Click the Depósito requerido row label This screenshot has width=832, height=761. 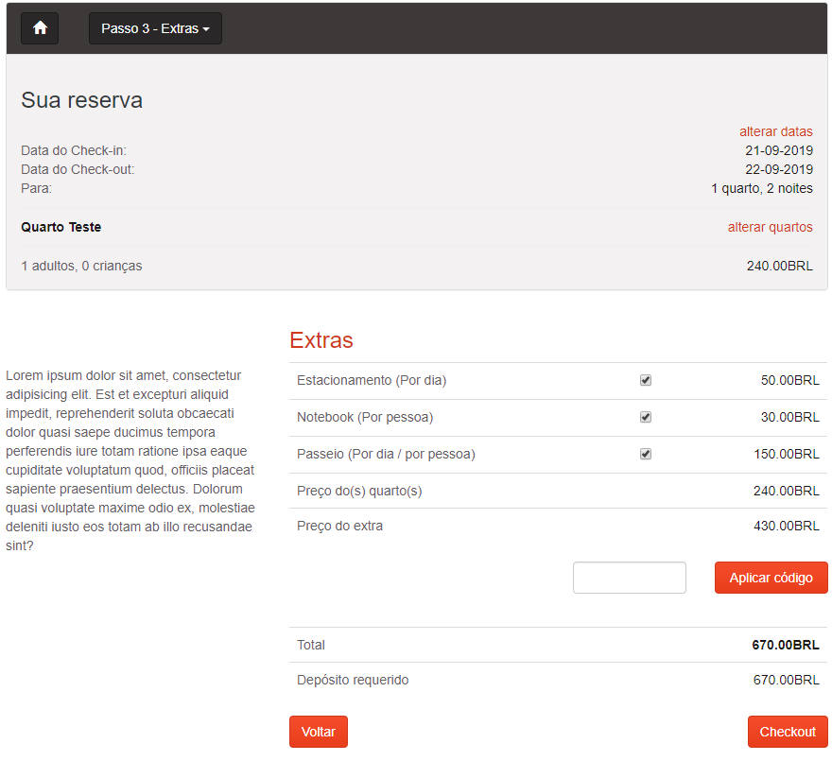pyautogui.click(x=353, y=680)
